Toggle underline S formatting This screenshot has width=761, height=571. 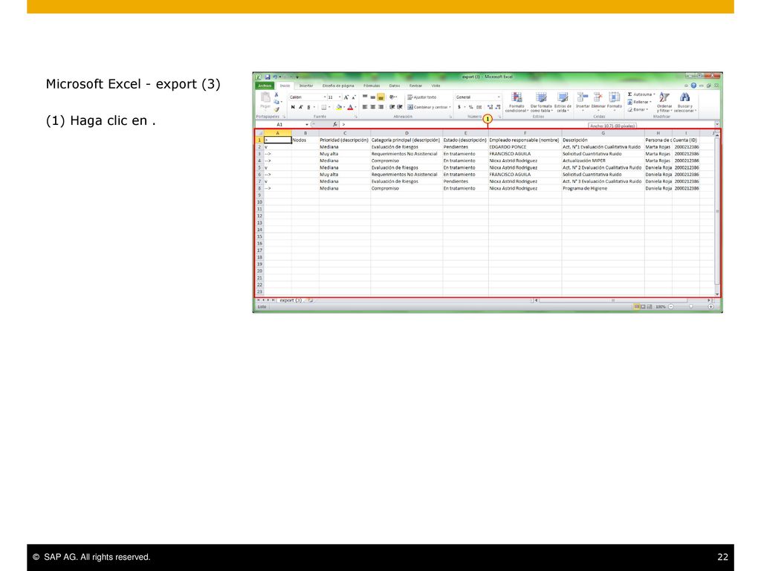pyautogui.click(x=308, y=107)
